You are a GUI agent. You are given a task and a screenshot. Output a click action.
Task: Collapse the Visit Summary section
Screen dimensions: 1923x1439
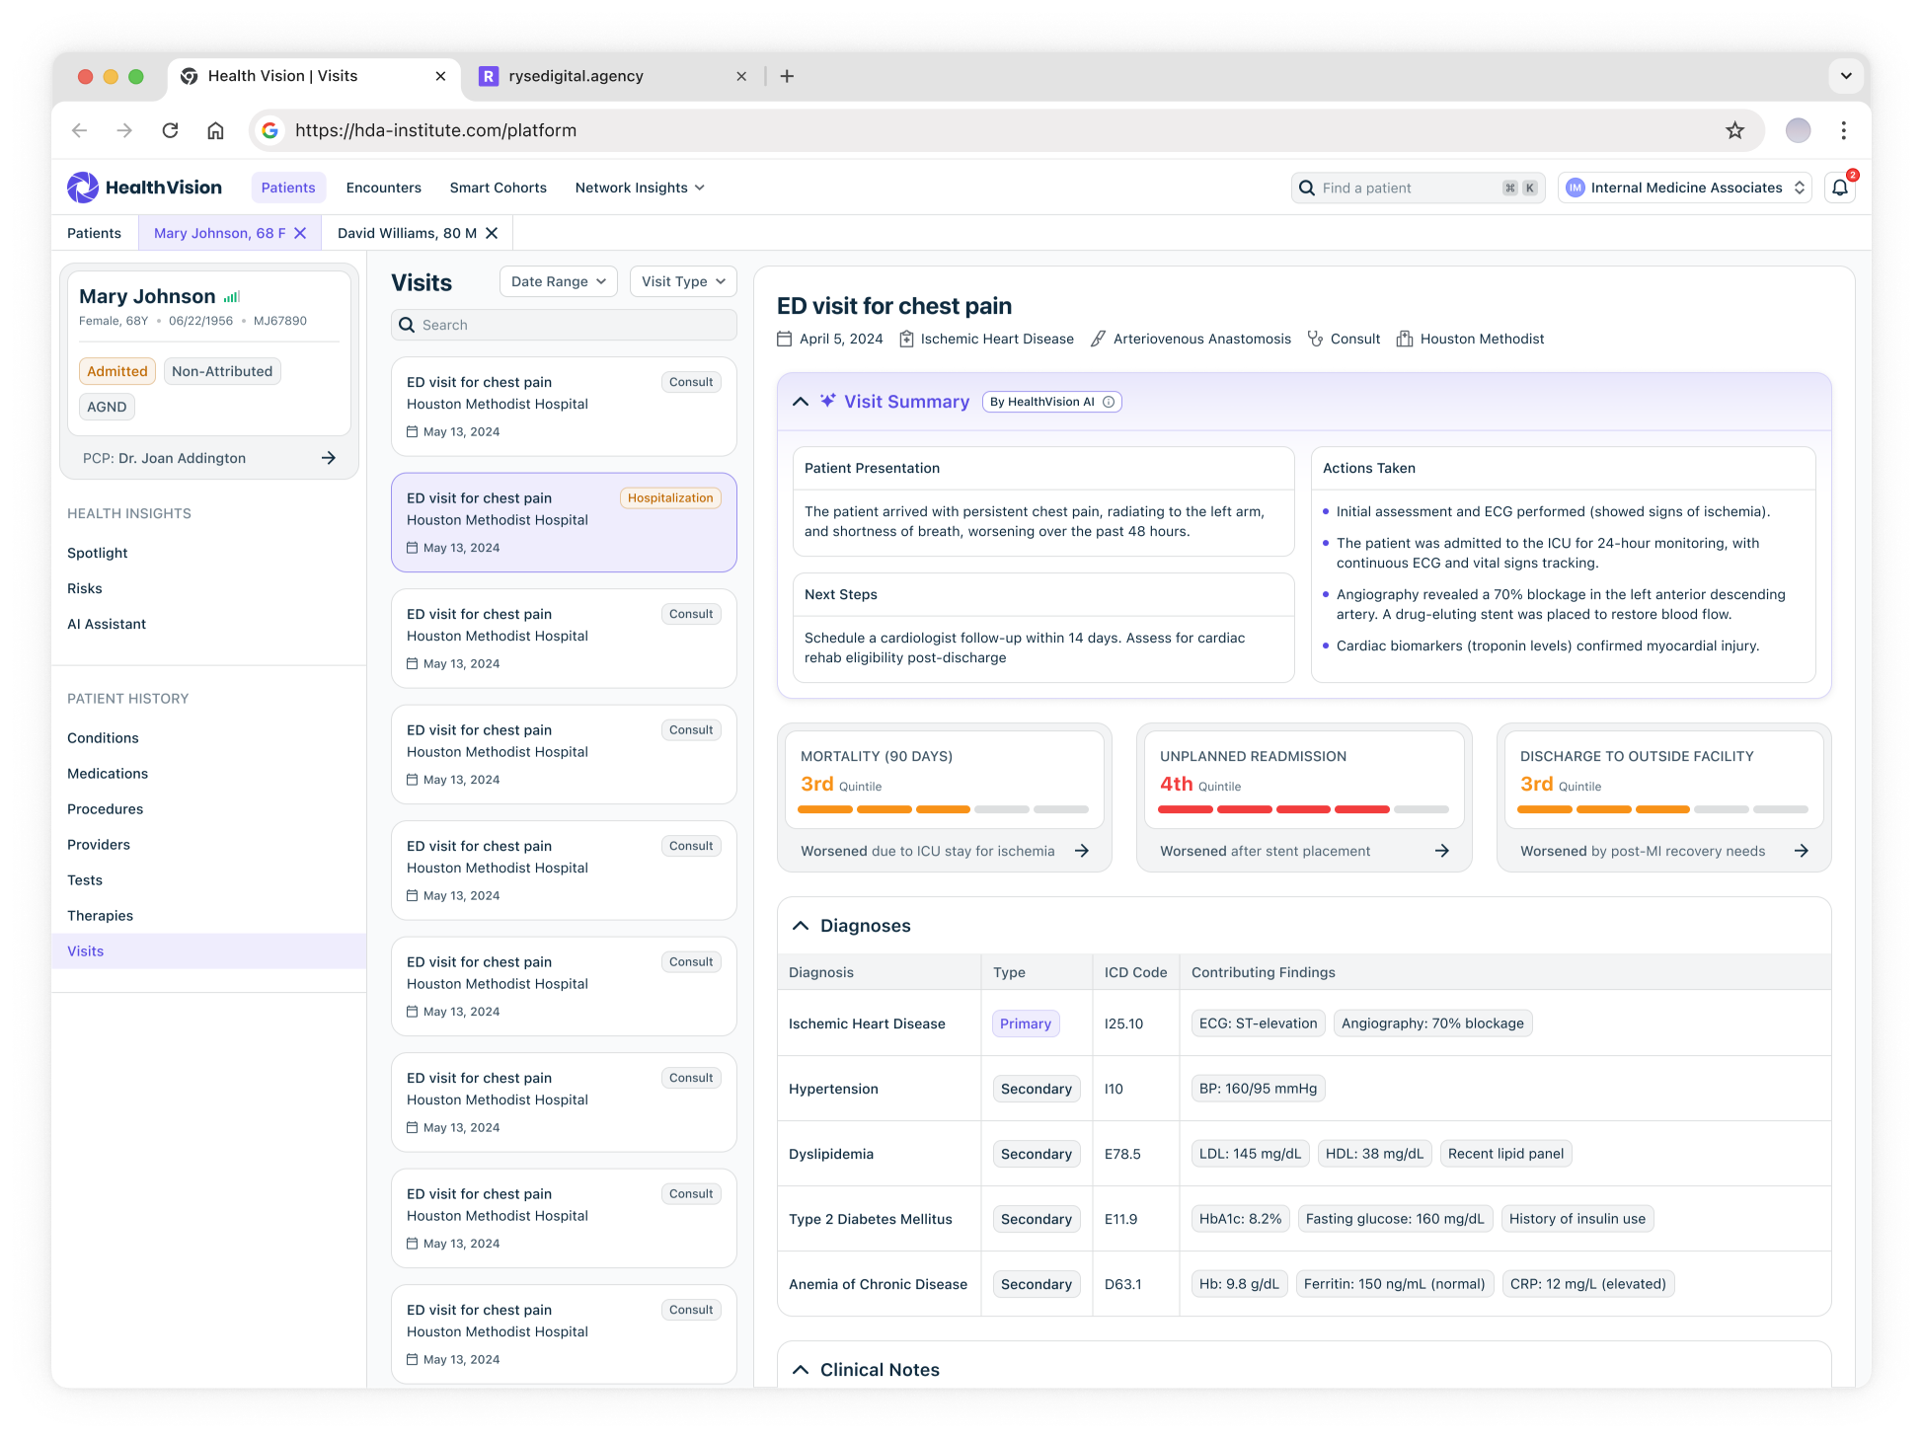(x=801, y=402)
